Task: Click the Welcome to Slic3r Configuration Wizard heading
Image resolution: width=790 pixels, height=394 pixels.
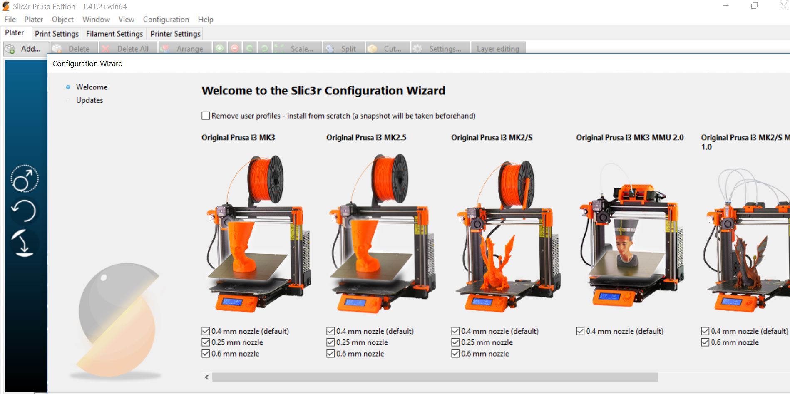Action: [x=323, y=91]
